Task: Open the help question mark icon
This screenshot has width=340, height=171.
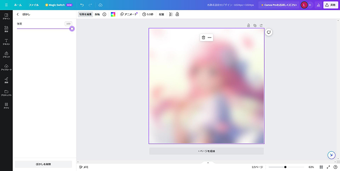Action: [335, 167]
